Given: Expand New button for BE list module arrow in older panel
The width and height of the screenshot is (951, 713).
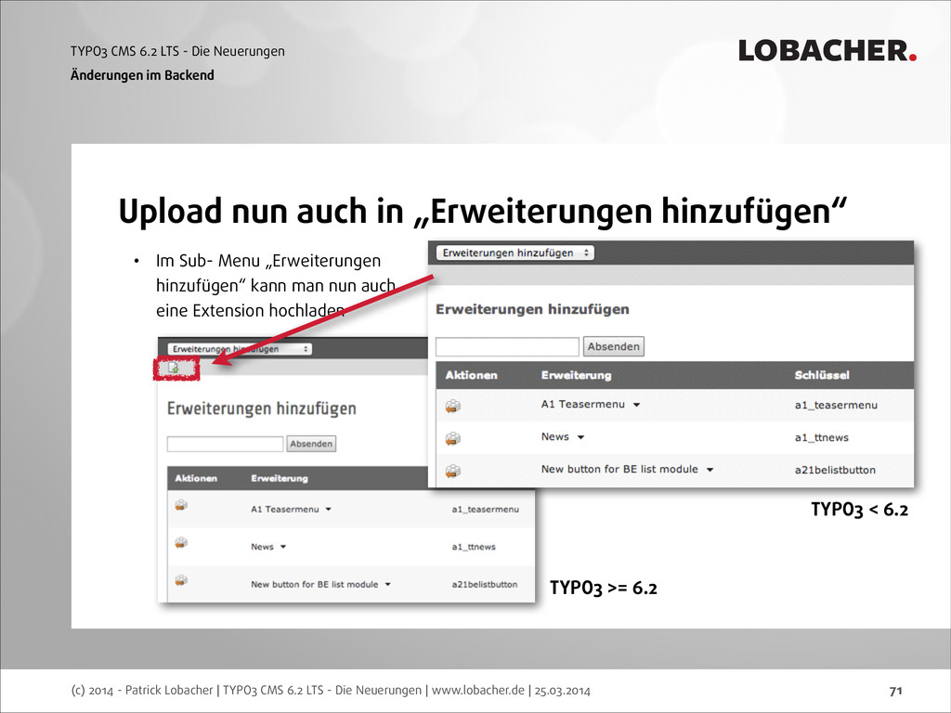Looking at the screenshot, I should point(710,469).
